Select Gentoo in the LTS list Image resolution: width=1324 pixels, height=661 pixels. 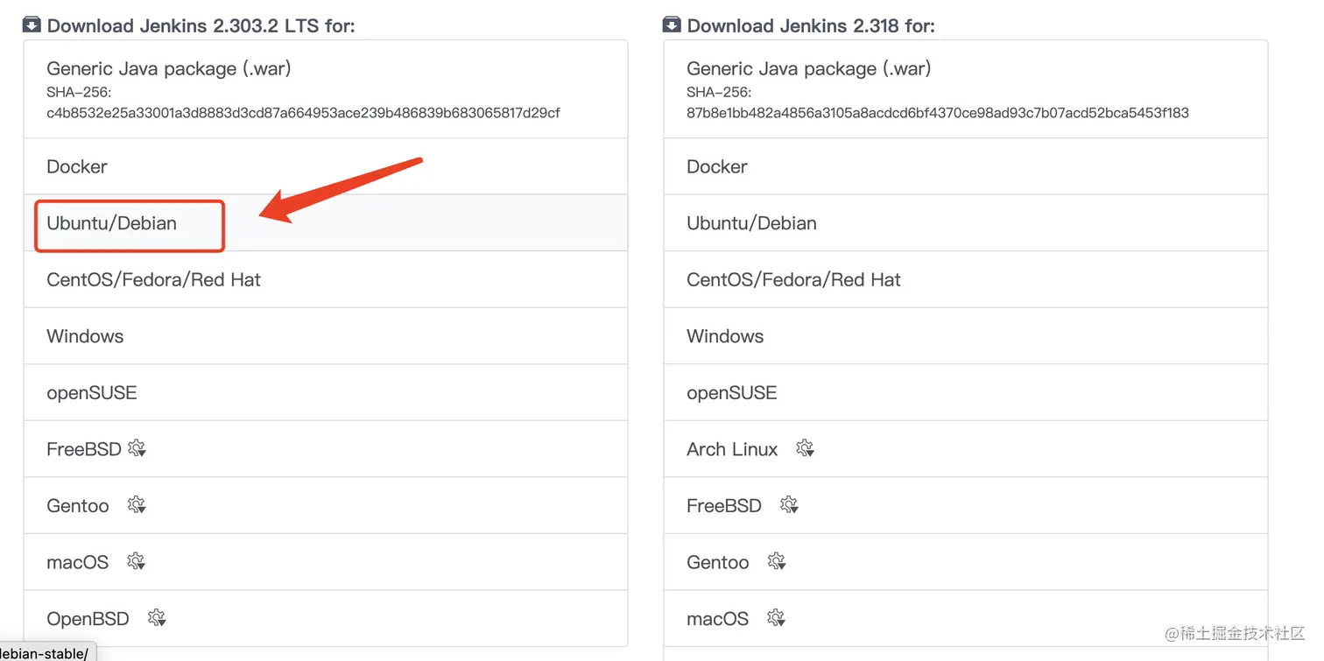coord(326,505)
